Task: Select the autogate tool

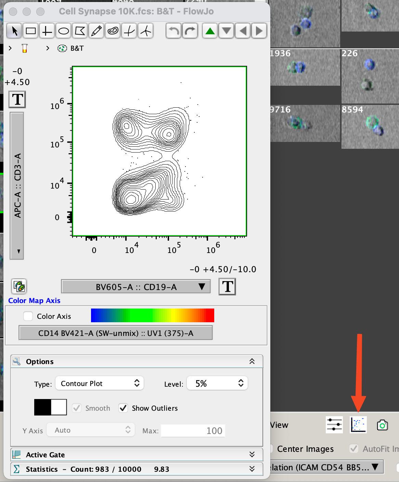Action: [113, 31]
